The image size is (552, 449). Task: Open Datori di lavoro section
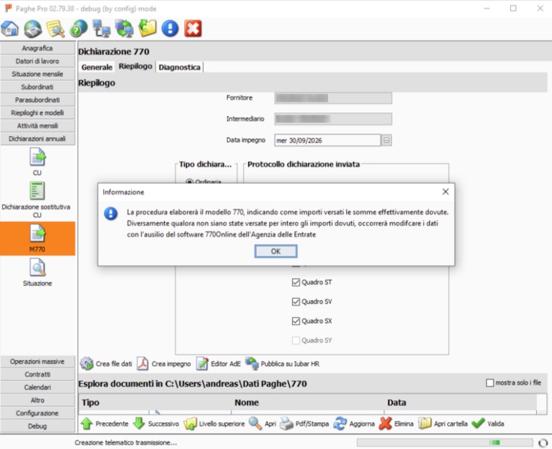pyautogui.click(x=37, y=61)
